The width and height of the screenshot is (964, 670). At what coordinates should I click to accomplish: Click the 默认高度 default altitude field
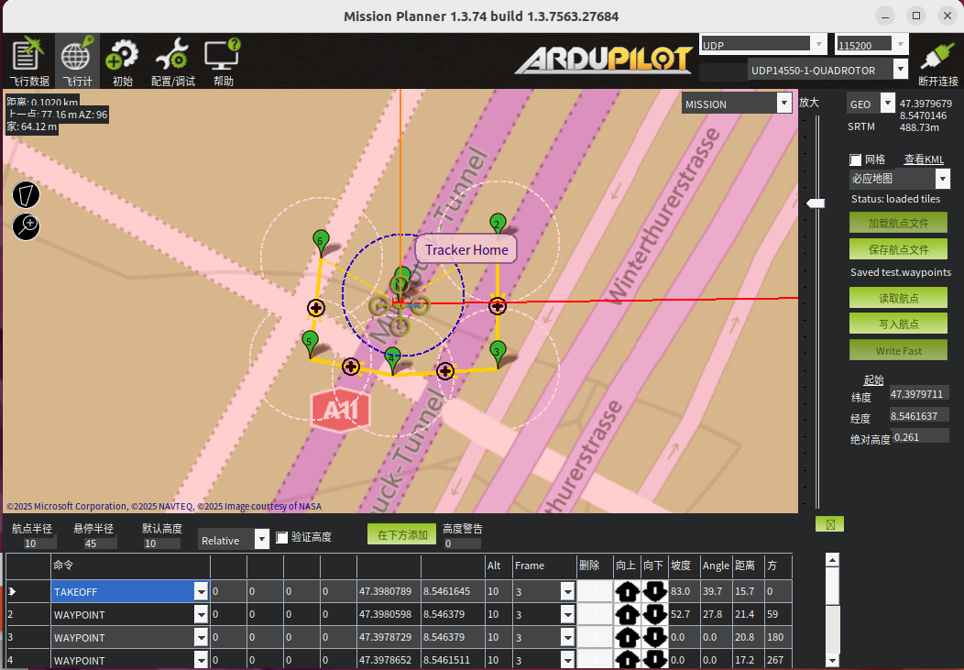tap(161, 544)
